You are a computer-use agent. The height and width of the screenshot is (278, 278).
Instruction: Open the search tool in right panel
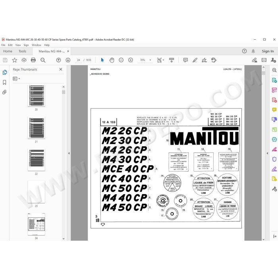274,70
